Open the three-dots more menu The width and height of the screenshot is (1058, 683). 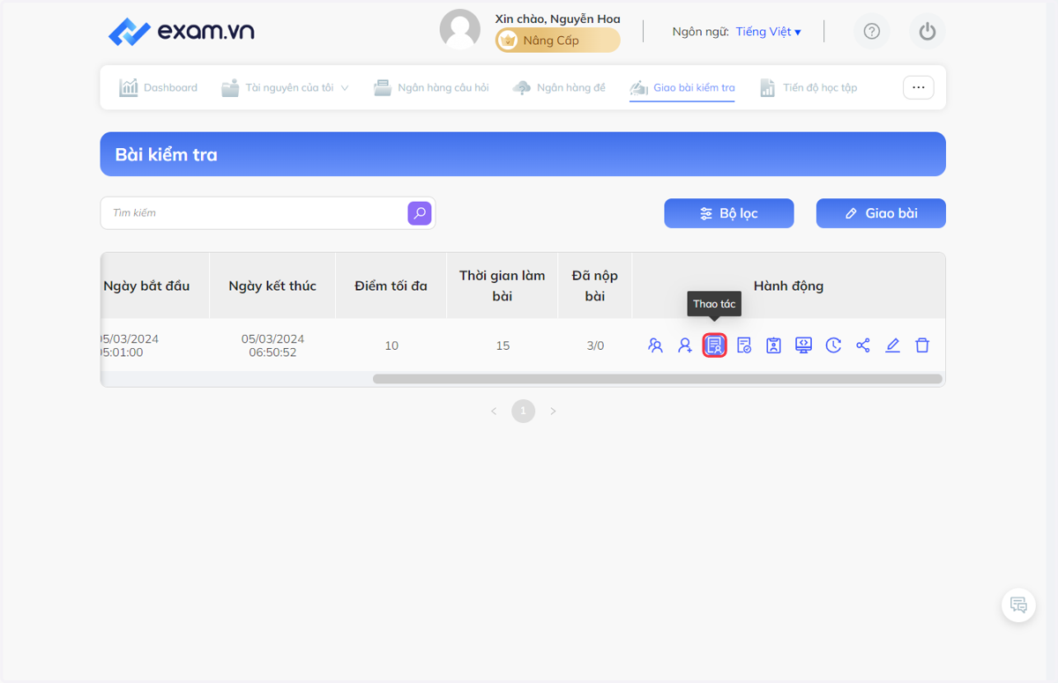[919, 87]
